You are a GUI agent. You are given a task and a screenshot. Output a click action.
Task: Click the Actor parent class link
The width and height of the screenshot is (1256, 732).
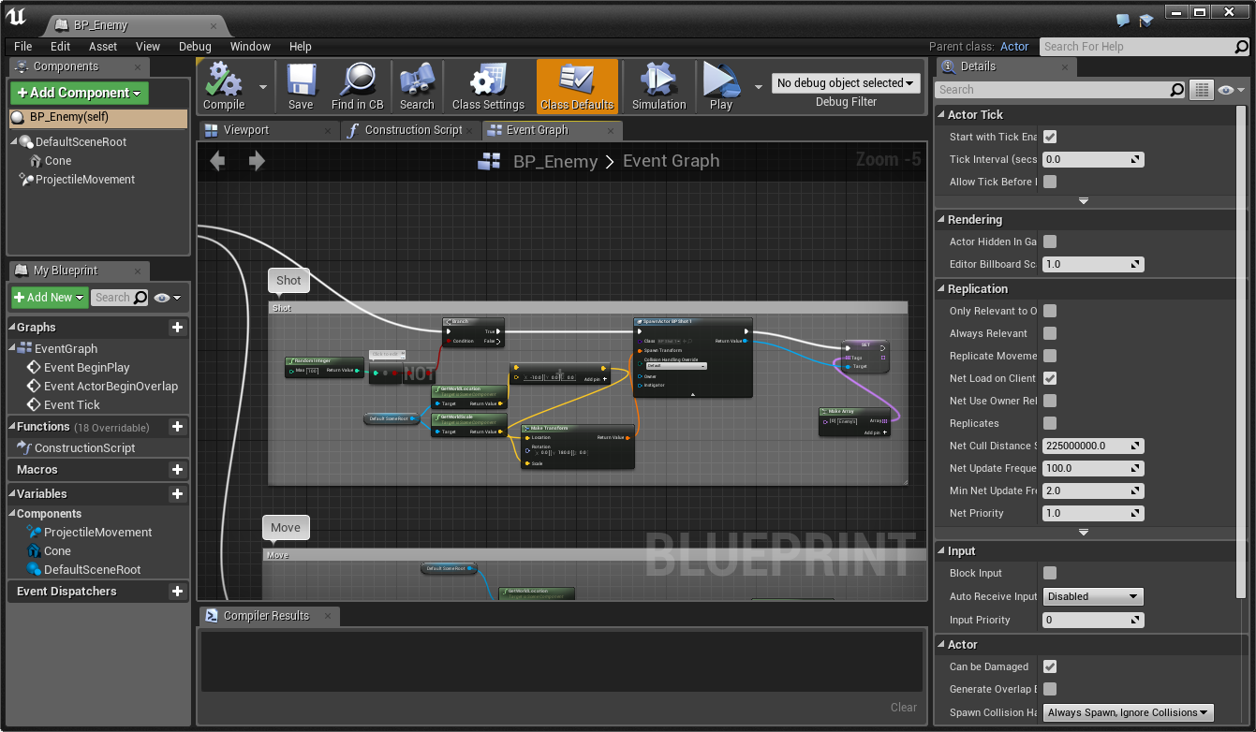click(x=1014, y=47)
